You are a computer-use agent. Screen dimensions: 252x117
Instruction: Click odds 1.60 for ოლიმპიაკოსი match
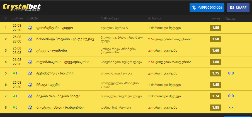point(216,62)
